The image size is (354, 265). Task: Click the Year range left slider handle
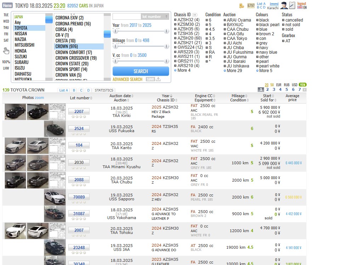(115, 31)
